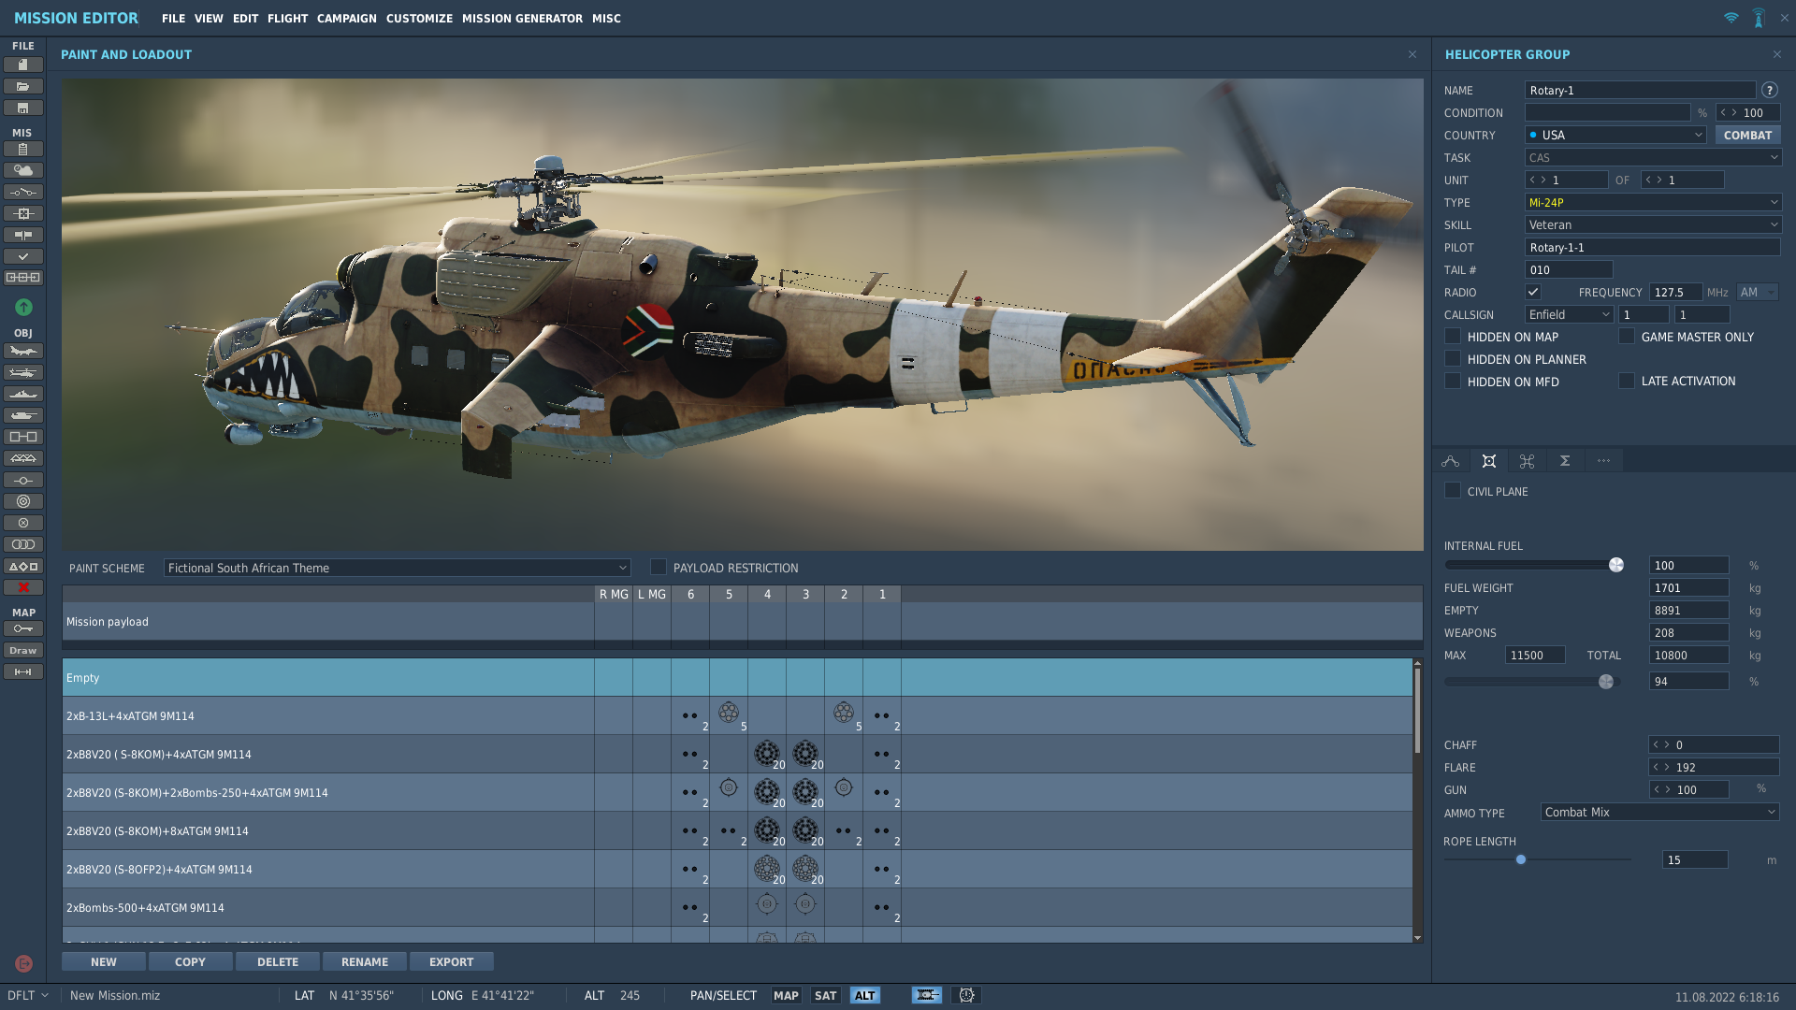Click the Export payload button
This screenshot has width=1796, height=1010.
point(452,961)
